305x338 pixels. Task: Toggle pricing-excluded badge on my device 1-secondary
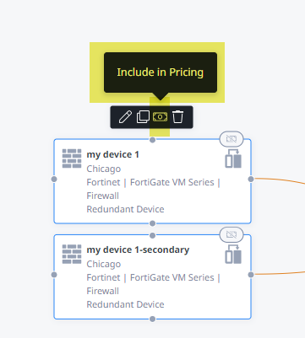point(231,234)
